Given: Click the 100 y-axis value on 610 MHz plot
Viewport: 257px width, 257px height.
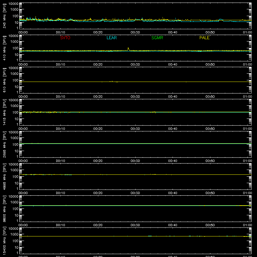Looking at the screenshot, I should pos(15,80).
